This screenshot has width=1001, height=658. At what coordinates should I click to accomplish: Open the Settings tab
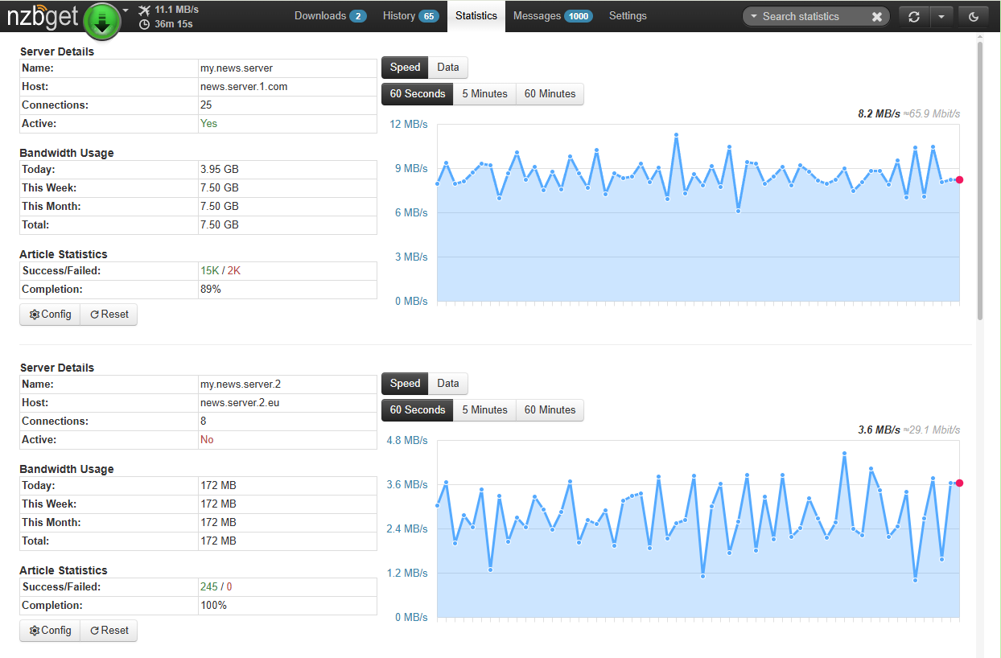(x=628, y=16)
